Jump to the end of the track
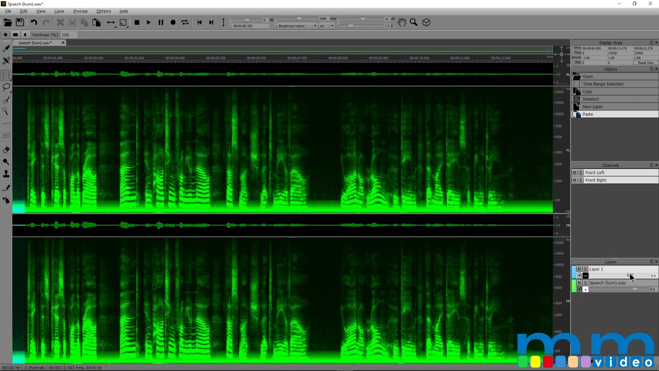Screen dimensions: 659x371 click(x=211, y=22)
